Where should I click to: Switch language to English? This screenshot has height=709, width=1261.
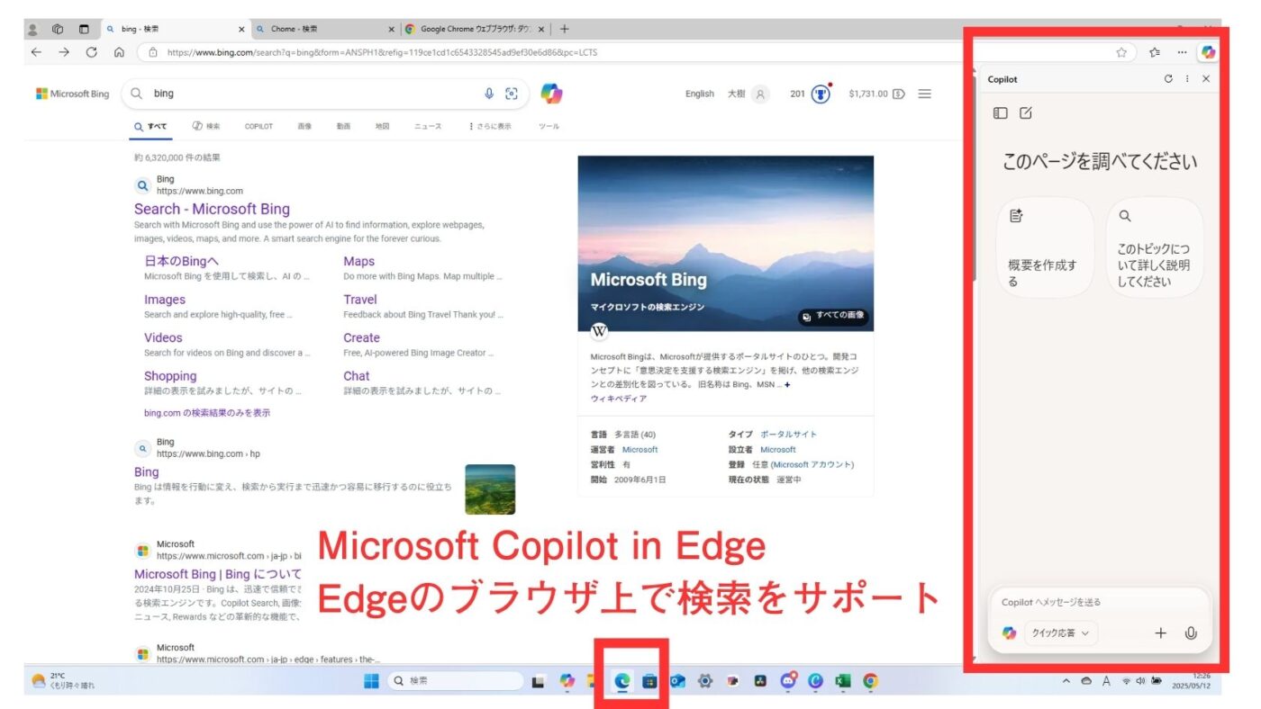point(699,94)
